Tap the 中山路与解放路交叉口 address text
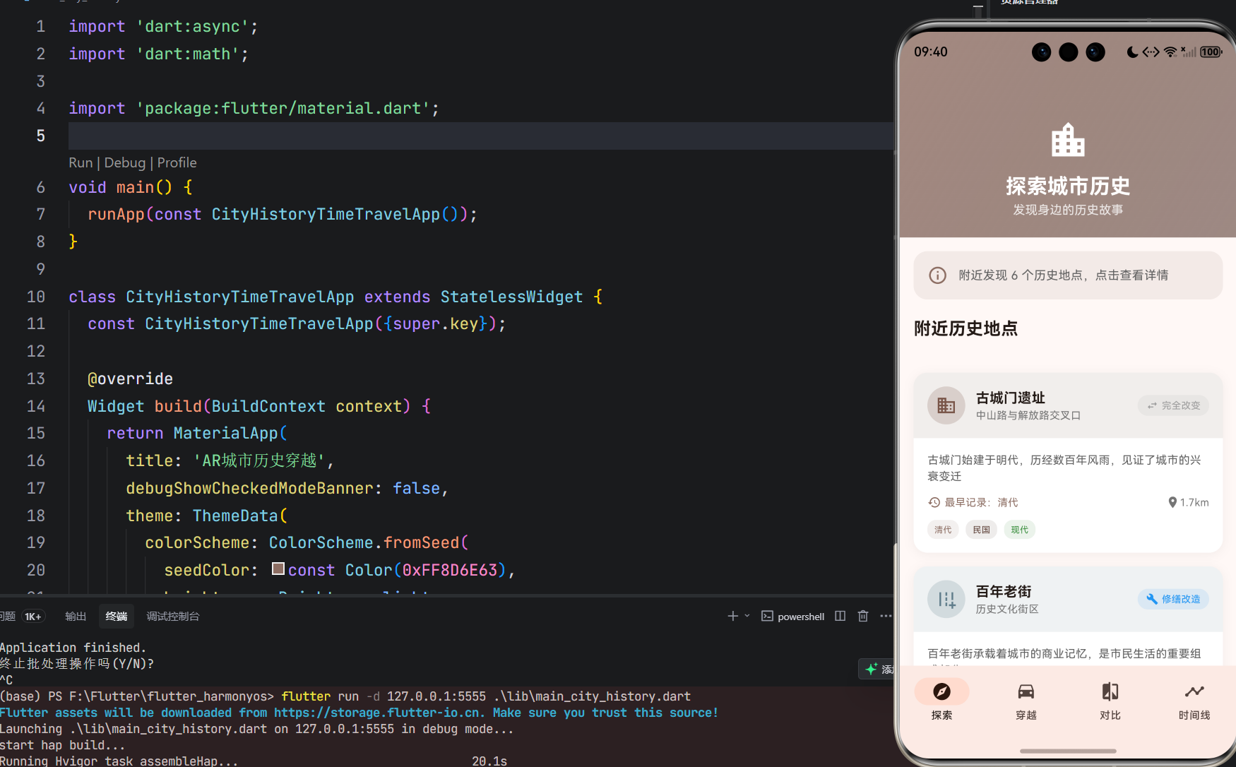This screenshot has width=1236, height=767. (x=1028, y=415)
